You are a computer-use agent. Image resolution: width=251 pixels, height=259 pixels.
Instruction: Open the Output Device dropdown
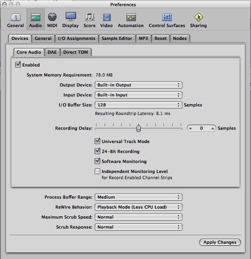[138, 85]
